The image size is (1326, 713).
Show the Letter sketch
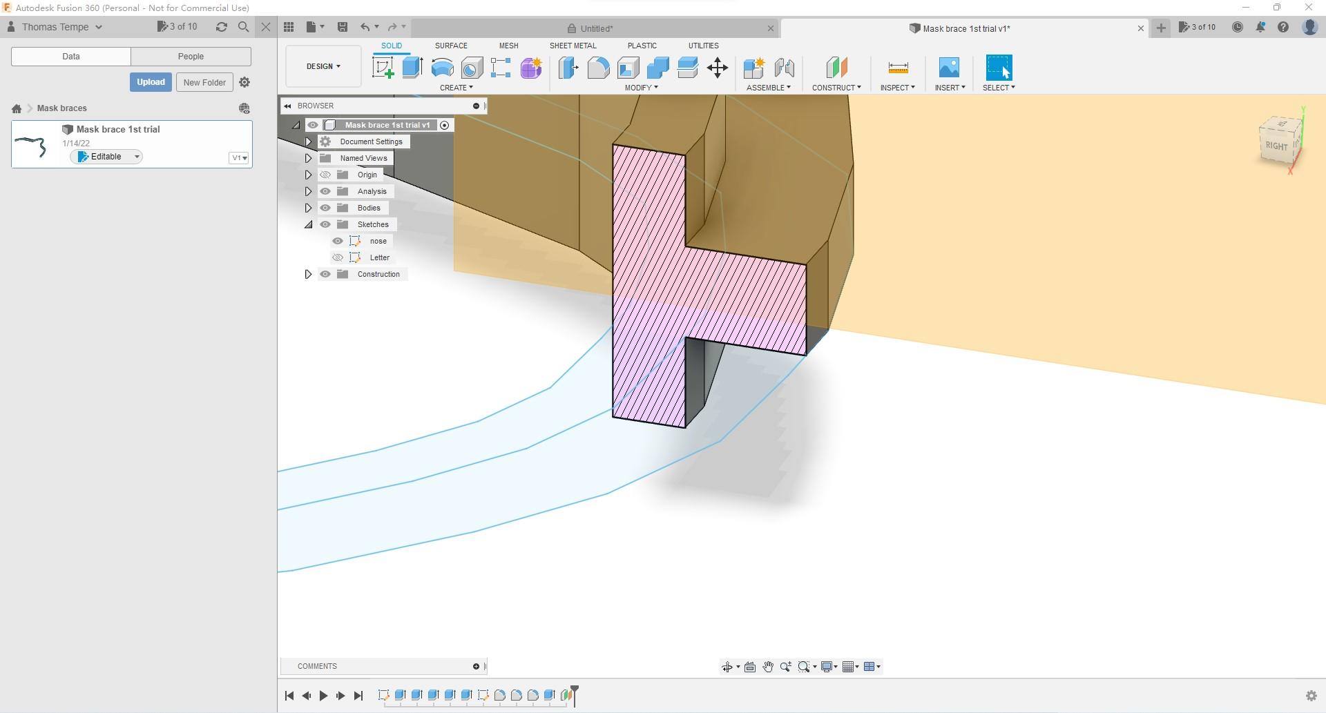[x=338, y=257]
